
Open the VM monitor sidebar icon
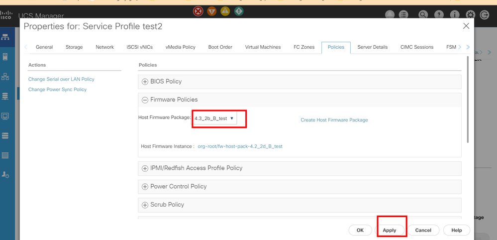[5, 116]
